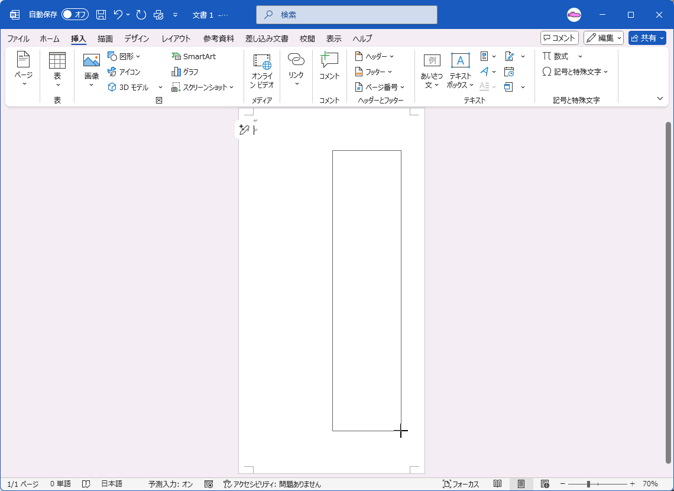The image size is (674, 491).
Task: Click the 1/1 ページ page indicator
Action: click(x=23, y=484)
